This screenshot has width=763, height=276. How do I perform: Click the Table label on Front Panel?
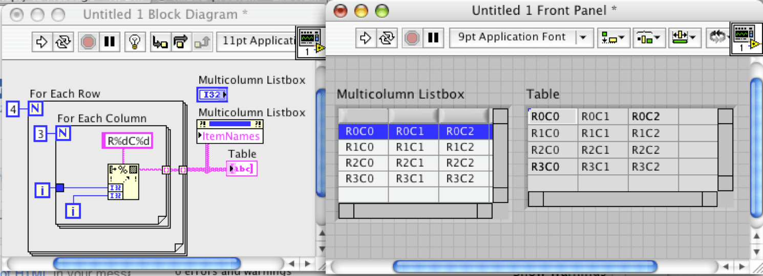[543, 94]
